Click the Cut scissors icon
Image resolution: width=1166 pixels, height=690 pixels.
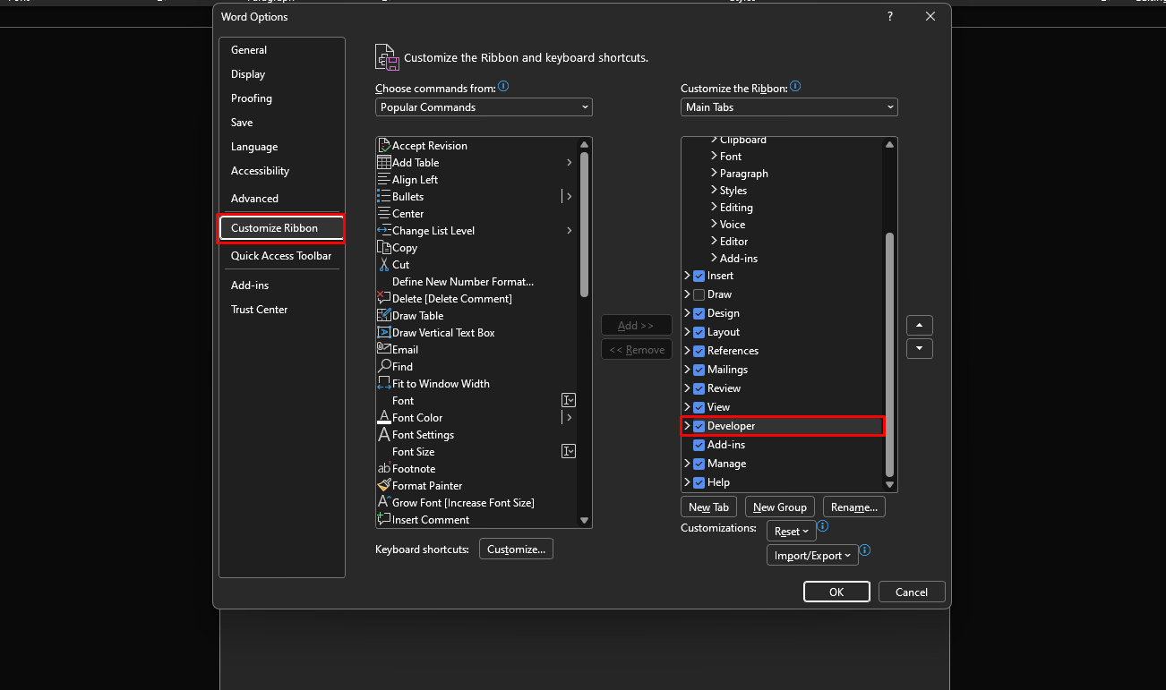[384, 264]
